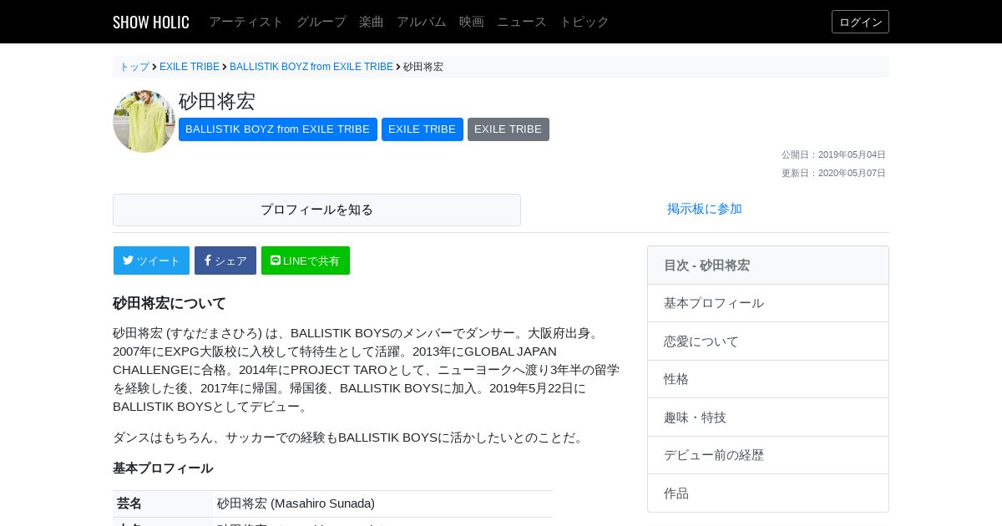
Task: Click the current 砂田将宏 breadcrumb item
Action: [423, 67]
